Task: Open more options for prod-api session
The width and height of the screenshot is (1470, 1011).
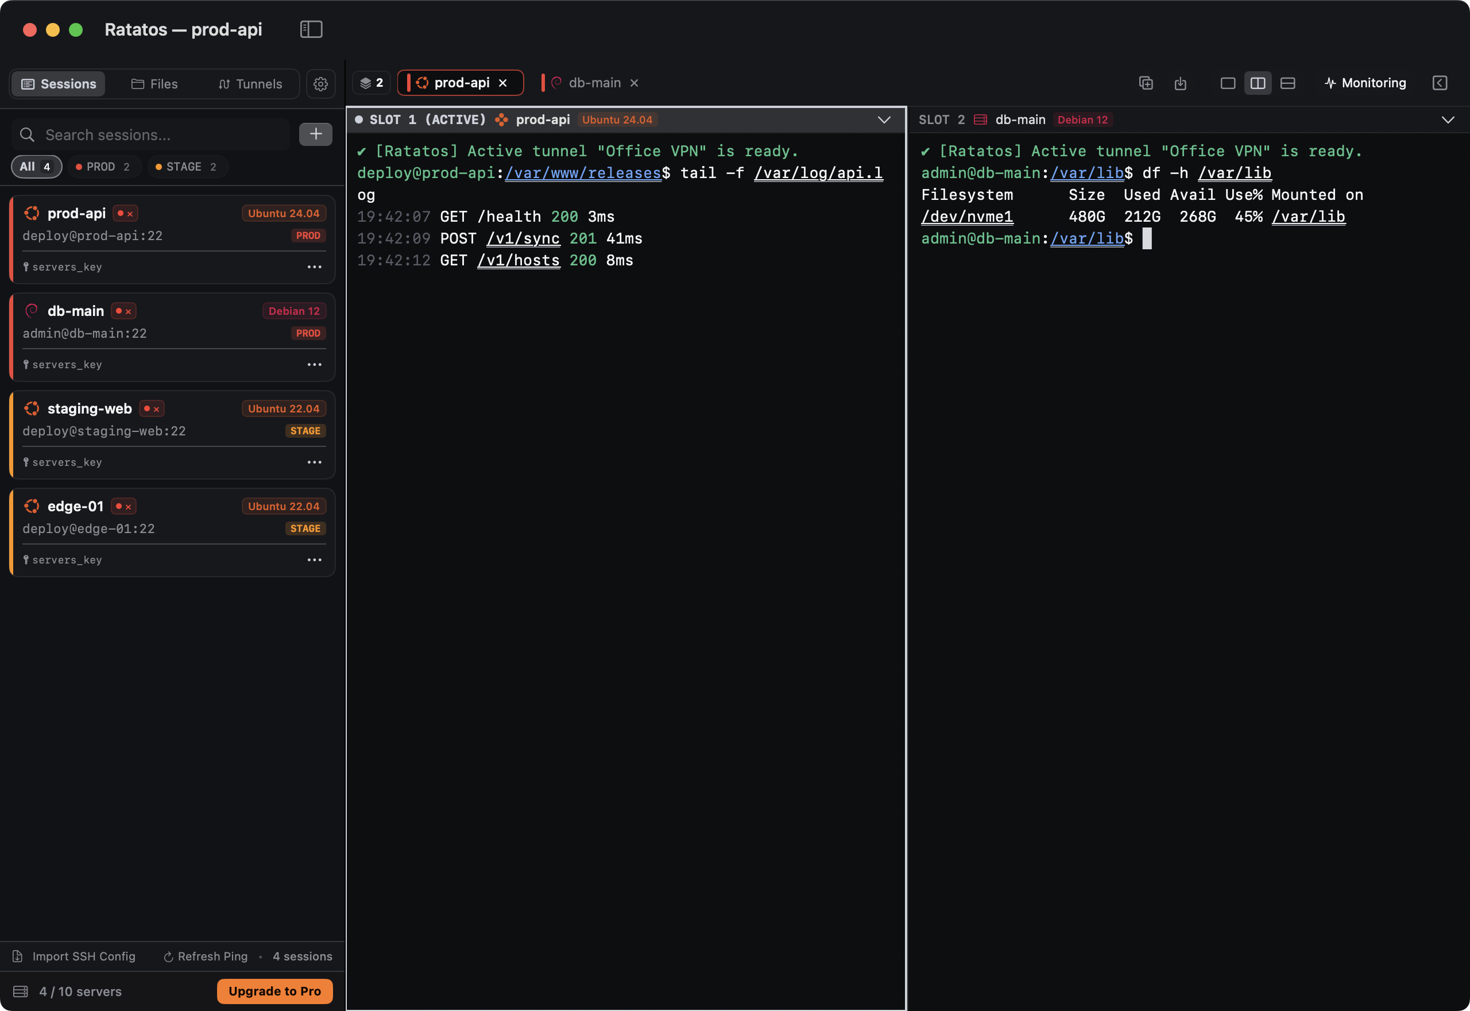Action: tap(314, 267)
